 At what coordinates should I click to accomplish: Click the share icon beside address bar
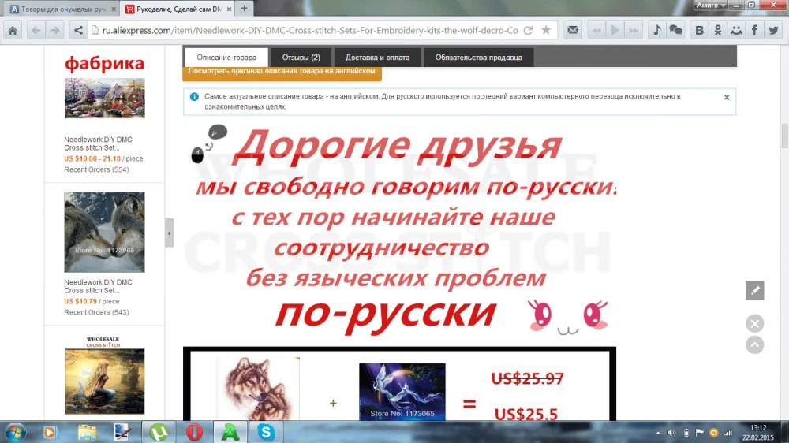click(x=78, y=30)
